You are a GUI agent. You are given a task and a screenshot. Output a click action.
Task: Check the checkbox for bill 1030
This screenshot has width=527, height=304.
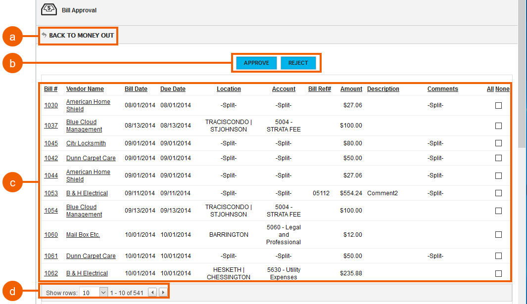498,105
